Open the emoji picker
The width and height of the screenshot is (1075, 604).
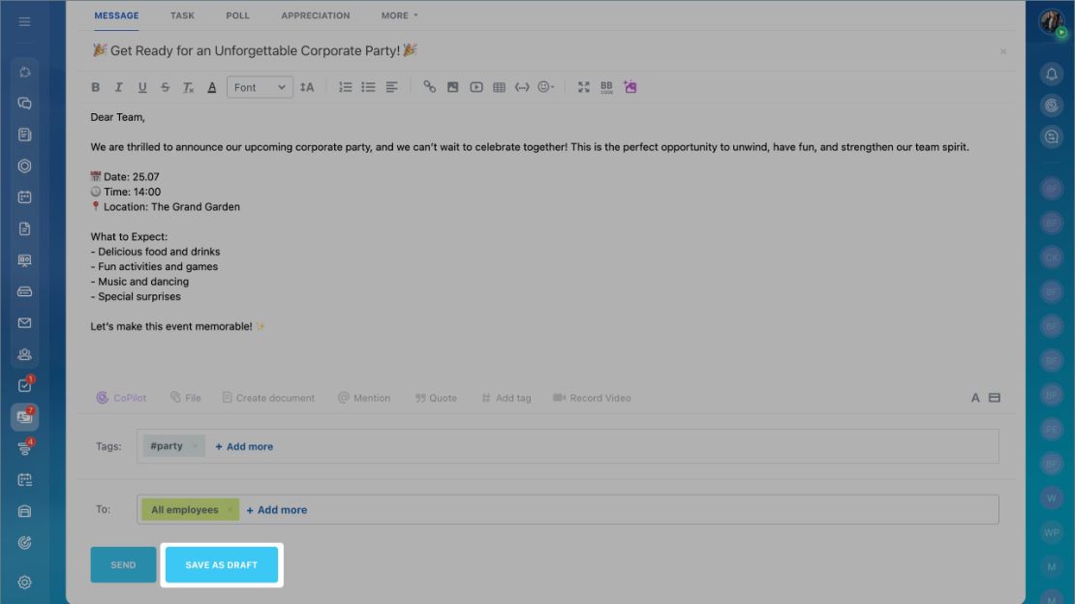click(545, 87)
